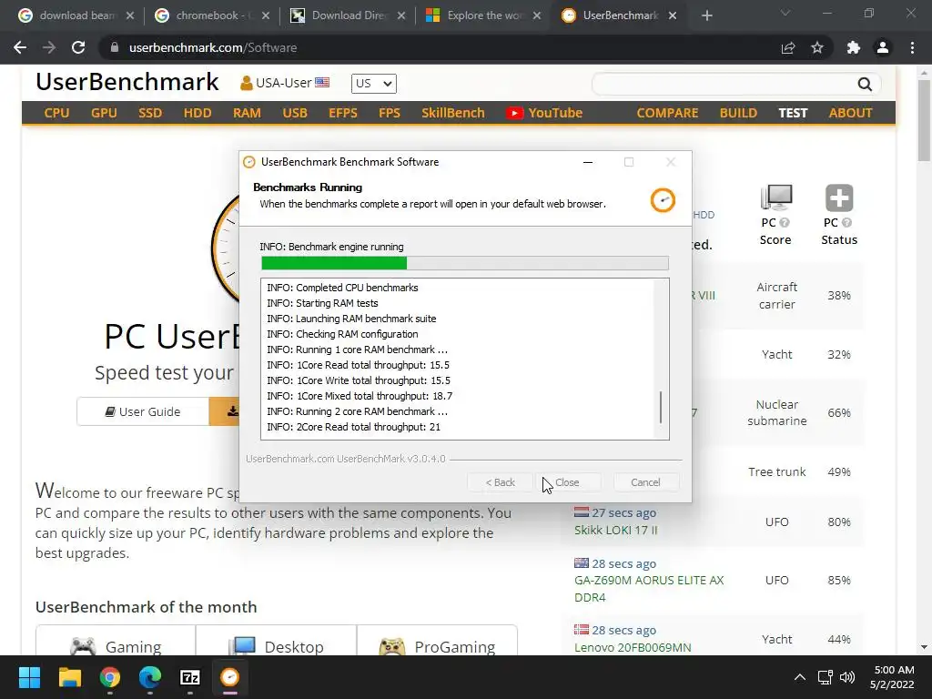Open the US country dropdown
The image size is (932, 699).
(x=374, y=84)
